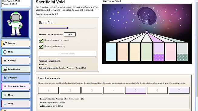Click the Buildings icon in sidebar

[5, 61]
